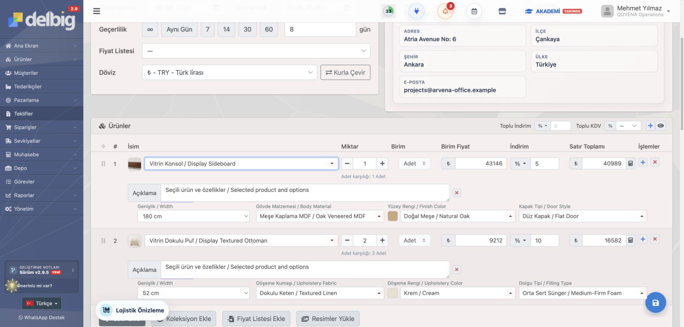Open Teklifler in the sidebar

point(42,114)
